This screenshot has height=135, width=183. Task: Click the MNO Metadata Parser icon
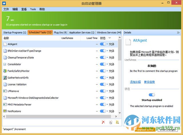point(5,104)
